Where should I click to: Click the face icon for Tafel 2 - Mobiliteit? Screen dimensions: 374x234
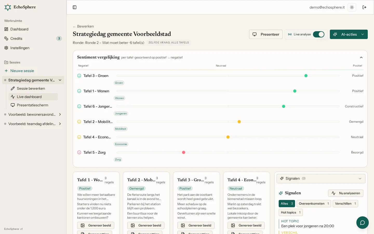(79, 122)
